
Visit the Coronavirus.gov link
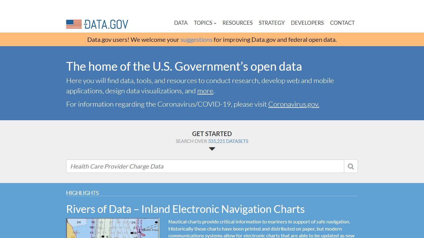coord(294,104)
